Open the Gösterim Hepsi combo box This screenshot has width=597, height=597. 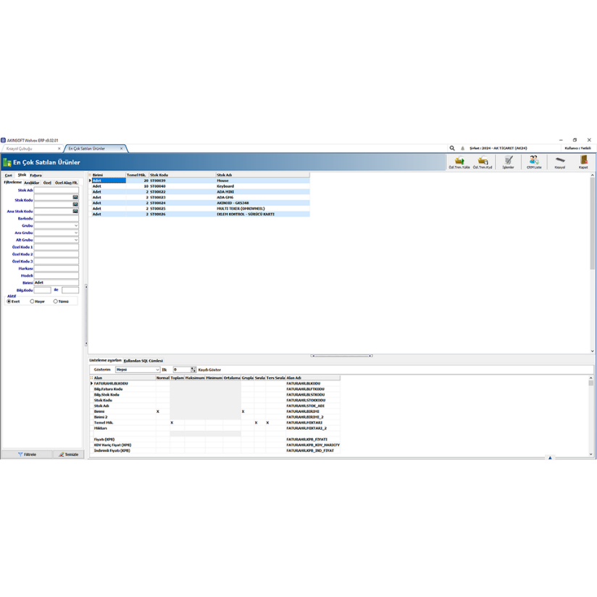pos(138,370)
